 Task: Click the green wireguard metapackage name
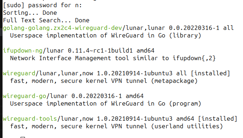(19, 74)
